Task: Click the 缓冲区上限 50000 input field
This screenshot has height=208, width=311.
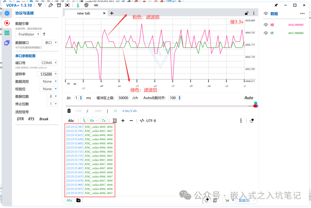Action: [123, 98]
